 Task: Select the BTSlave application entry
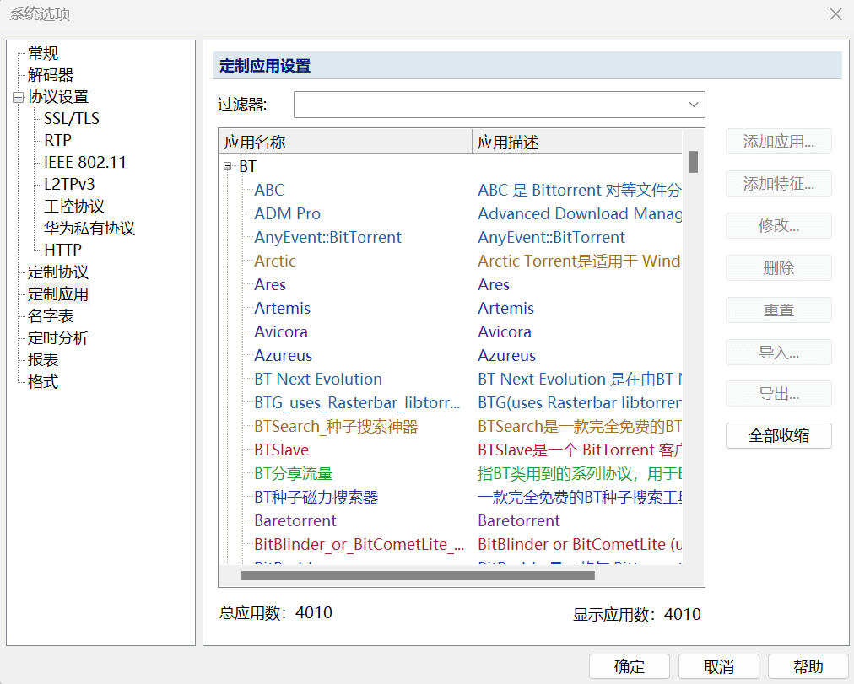(x=281, y=450)
